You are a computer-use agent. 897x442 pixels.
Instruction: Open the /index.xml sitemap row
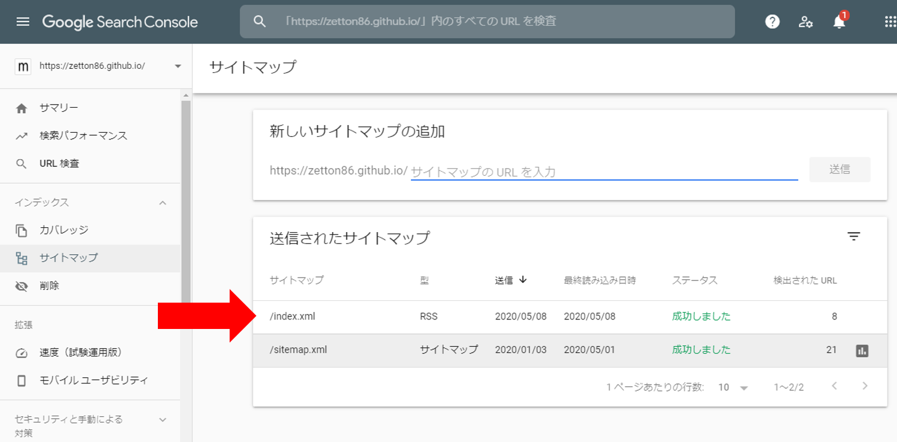(x=570, y=317)
